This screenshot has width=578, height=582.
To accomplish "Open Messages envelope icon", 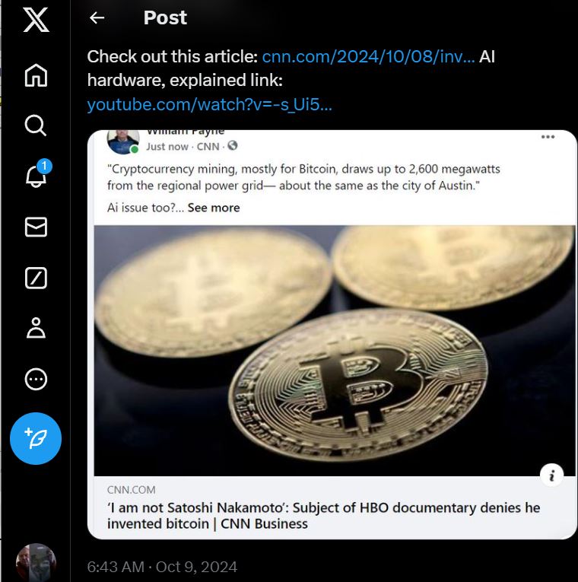I will (x=36, y=227).
